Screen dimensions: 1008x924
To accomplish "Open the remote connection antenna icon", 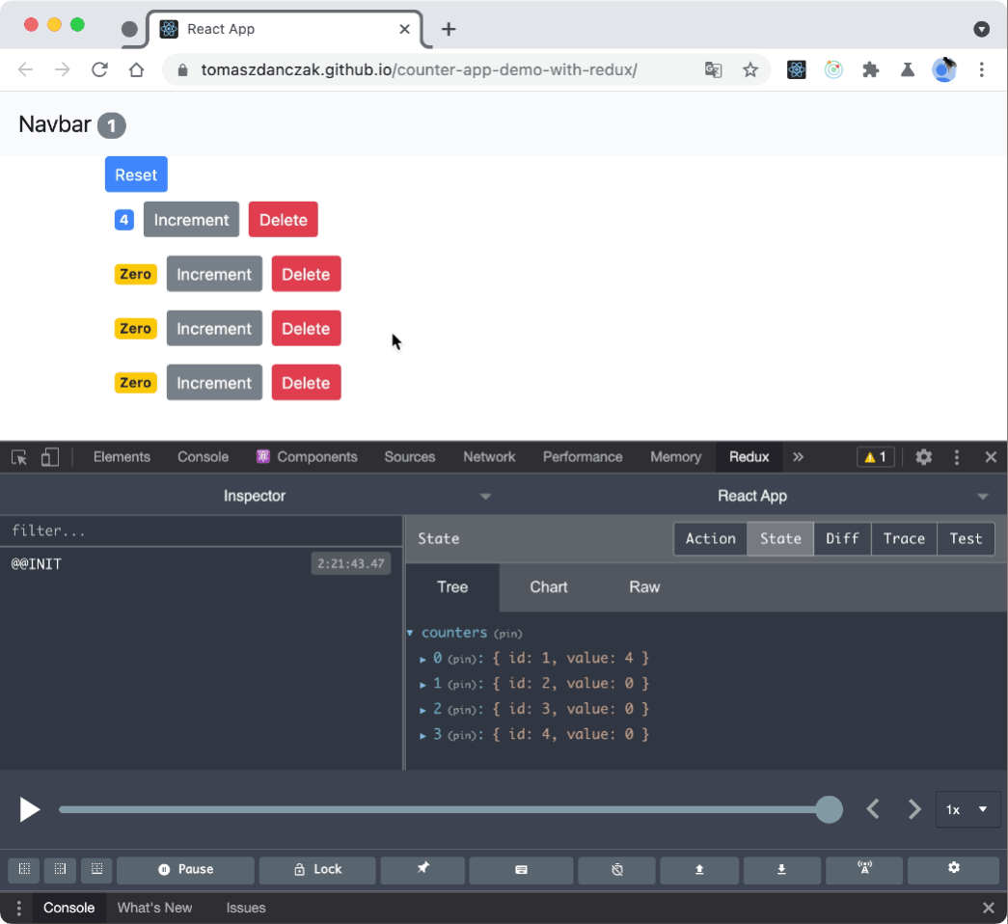I will tap(863, 869).
